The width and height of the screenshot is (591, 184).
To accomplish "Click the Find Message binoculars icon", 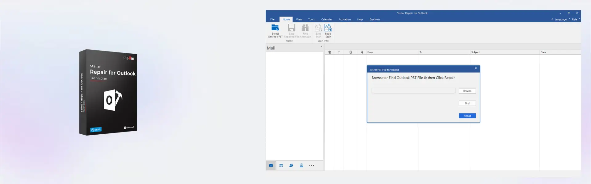I will click(305, 28).
